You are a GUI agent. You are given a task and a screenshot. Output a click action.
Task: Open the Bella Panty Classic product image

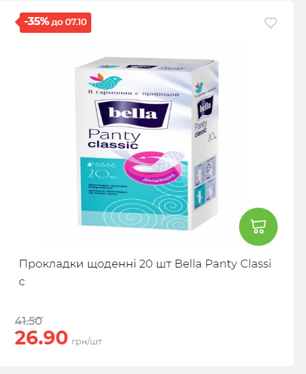147,144
